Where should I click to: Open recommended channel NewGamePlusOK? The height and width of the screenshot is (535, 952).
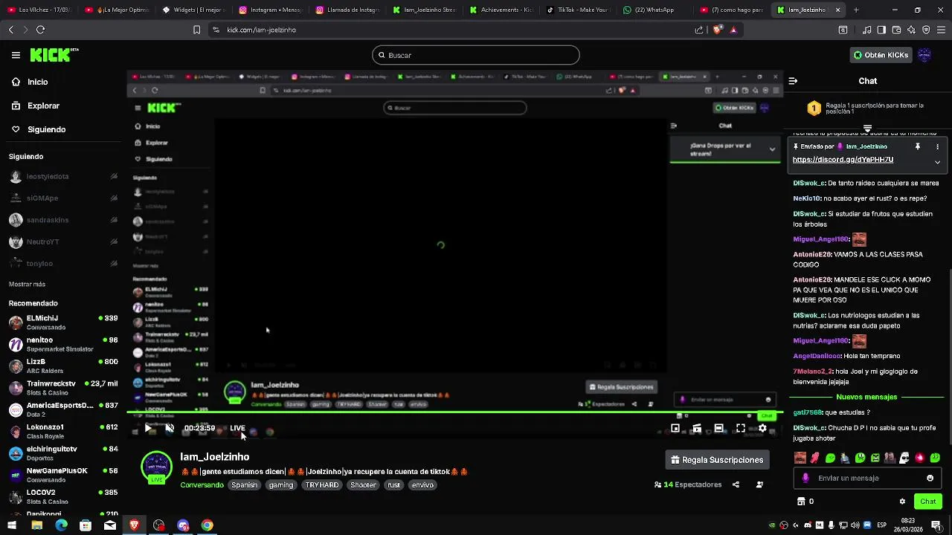point(62,475)
